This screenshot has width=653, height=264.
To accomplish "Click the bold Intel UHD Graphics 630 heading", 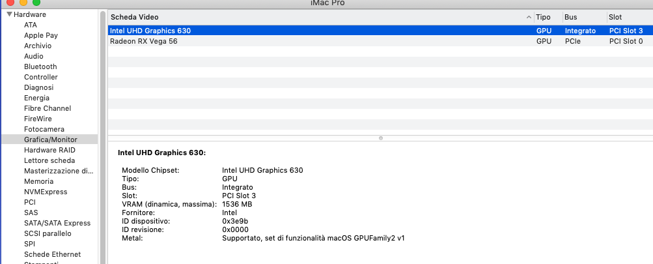I will [162, 153].
